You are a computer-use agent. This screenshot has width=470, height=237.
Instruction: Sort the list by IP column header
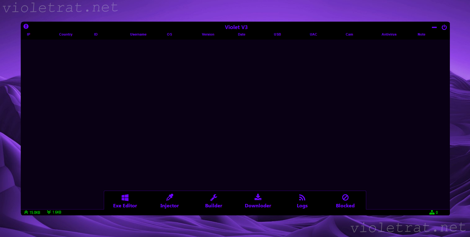click(29, 35)
